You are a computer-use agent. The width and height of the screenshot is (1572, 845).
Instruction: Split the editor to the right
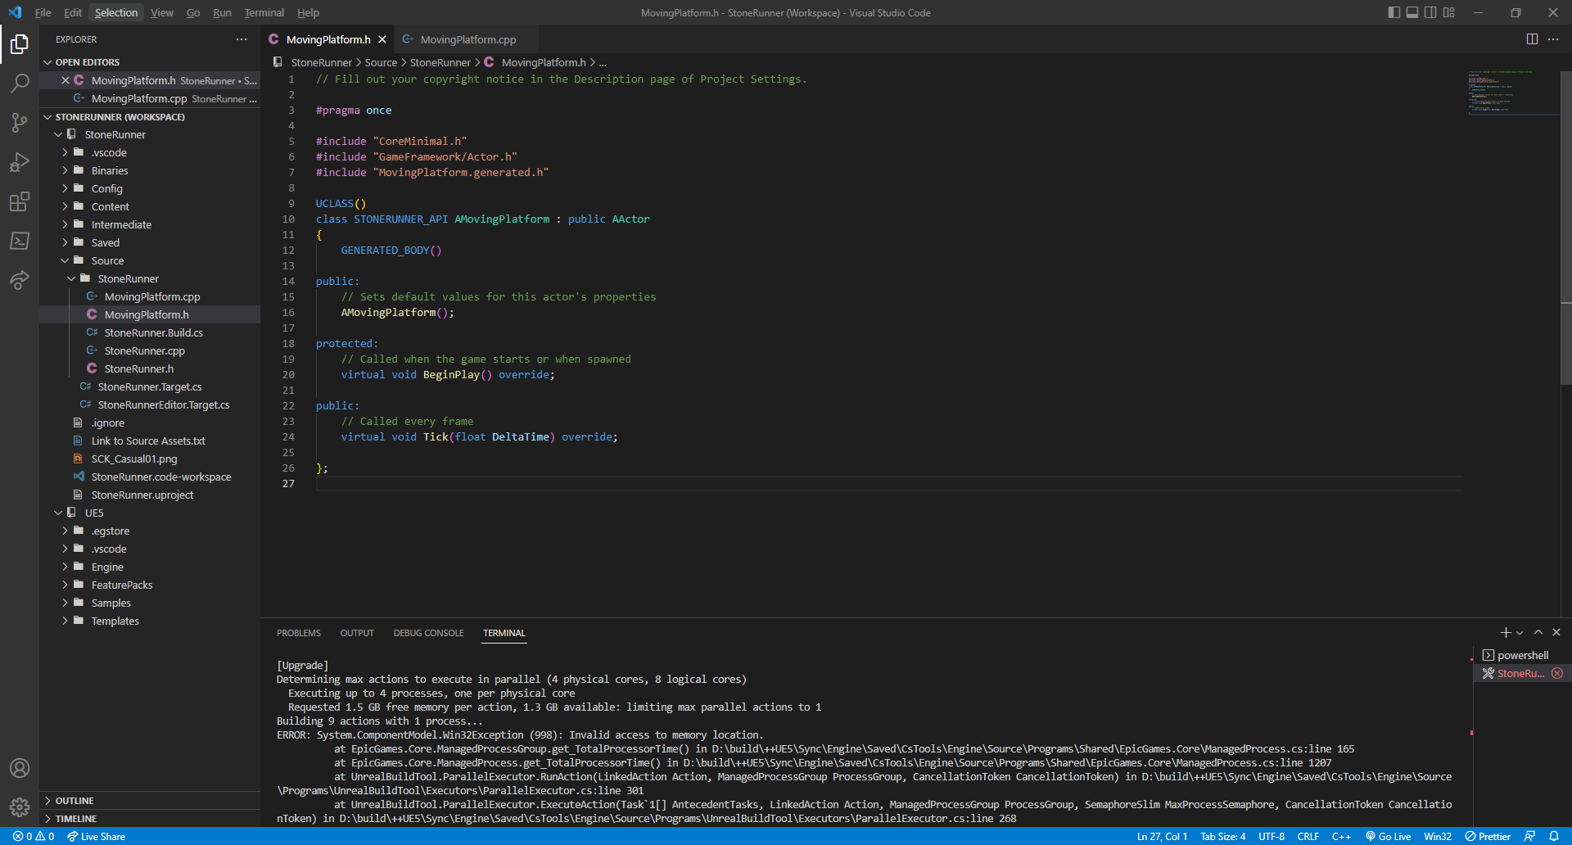(x=1532, y=39)
